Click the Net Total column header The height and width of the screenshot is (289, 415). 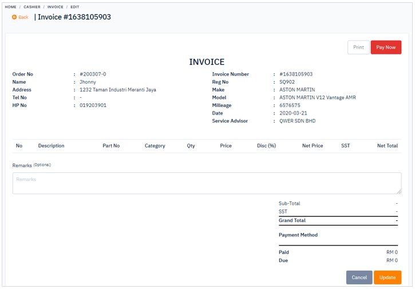[388, 145]
